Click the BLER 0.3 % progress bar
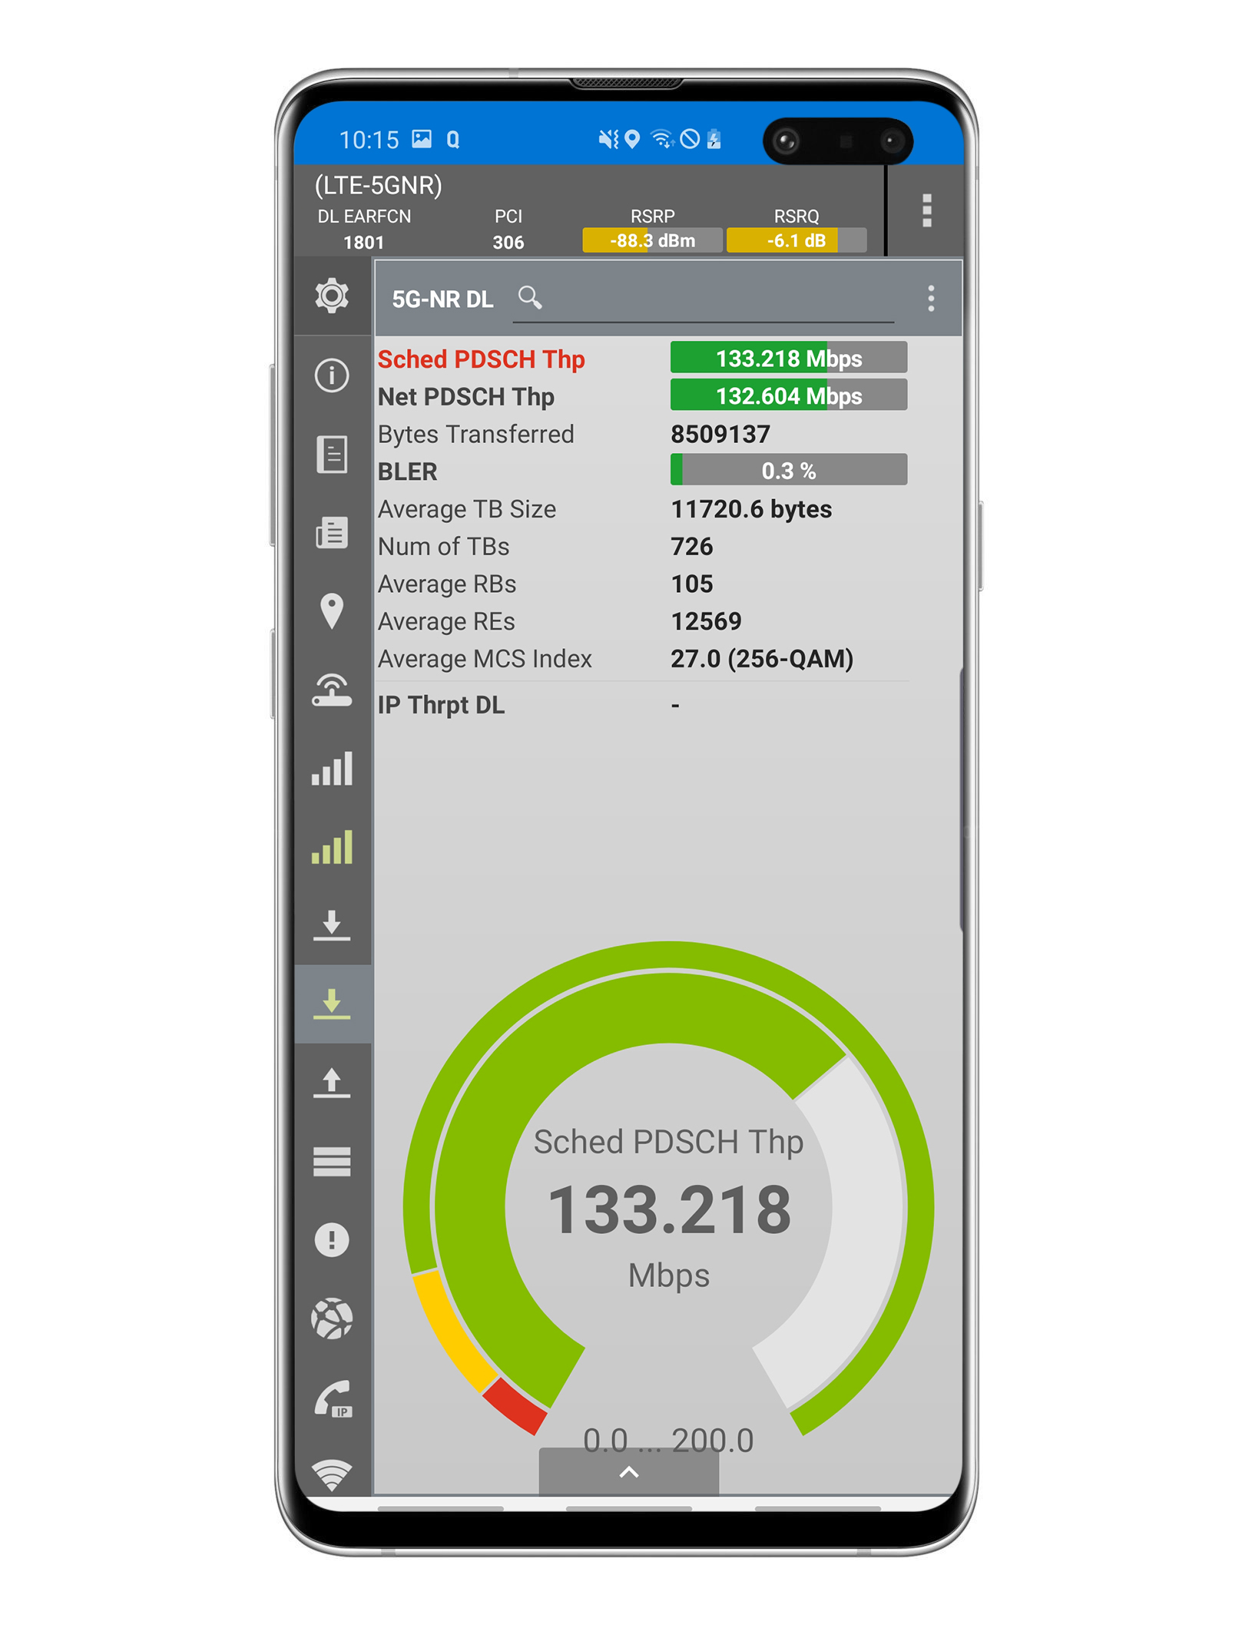 (x=788, y=470)
